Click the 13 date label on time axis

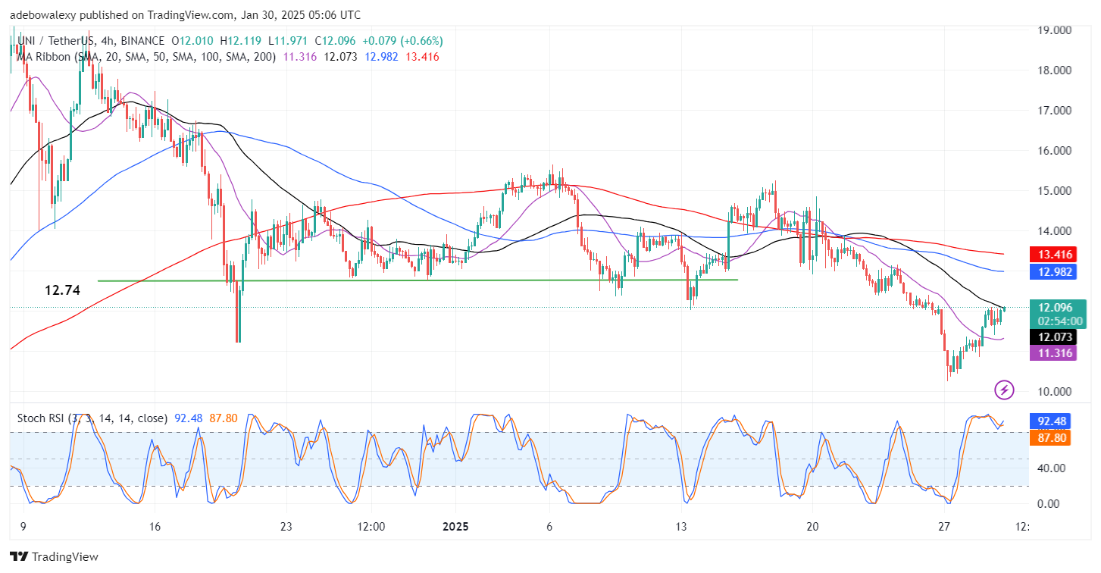[681, 527]
